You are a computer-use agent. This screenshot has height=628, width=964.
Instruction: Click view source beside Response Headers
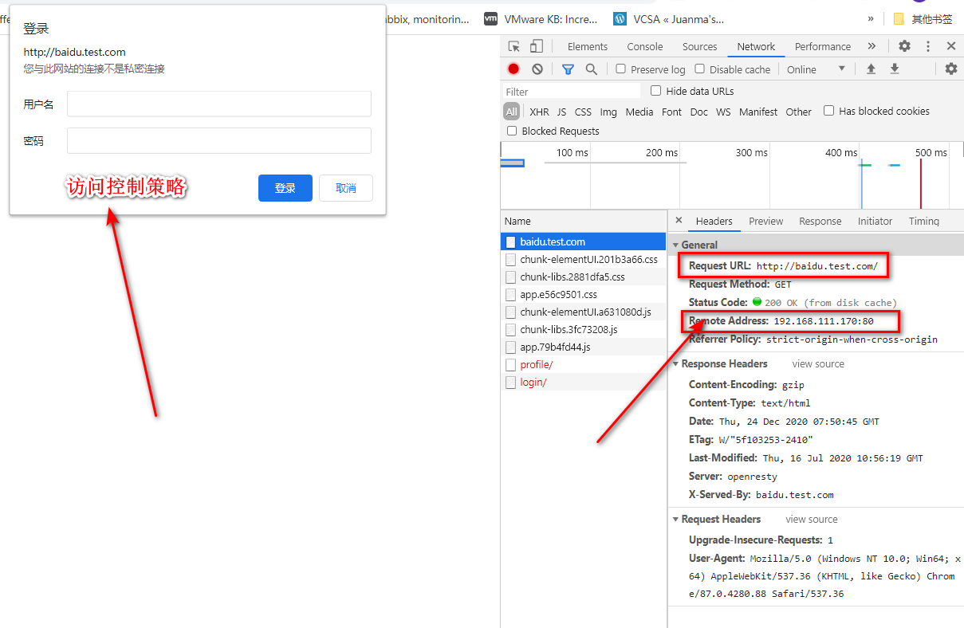[x=817, y=363]
